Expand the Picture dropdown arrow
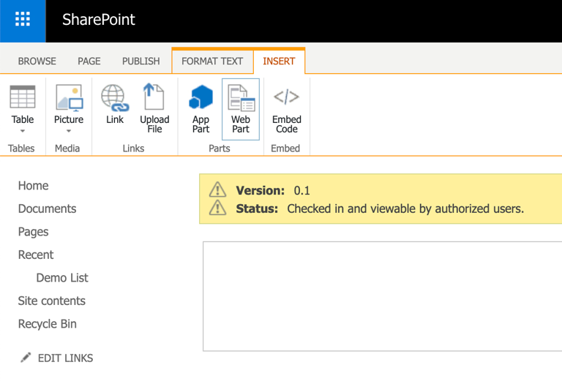This screenshot has height=384, width=562. 69,131
